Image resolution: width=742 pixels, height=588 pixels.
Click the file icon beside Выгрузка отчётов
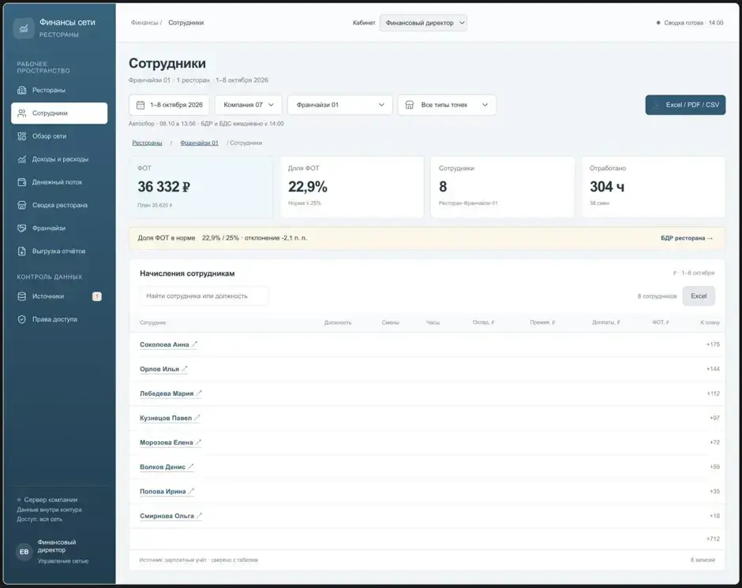pos(22,251)
